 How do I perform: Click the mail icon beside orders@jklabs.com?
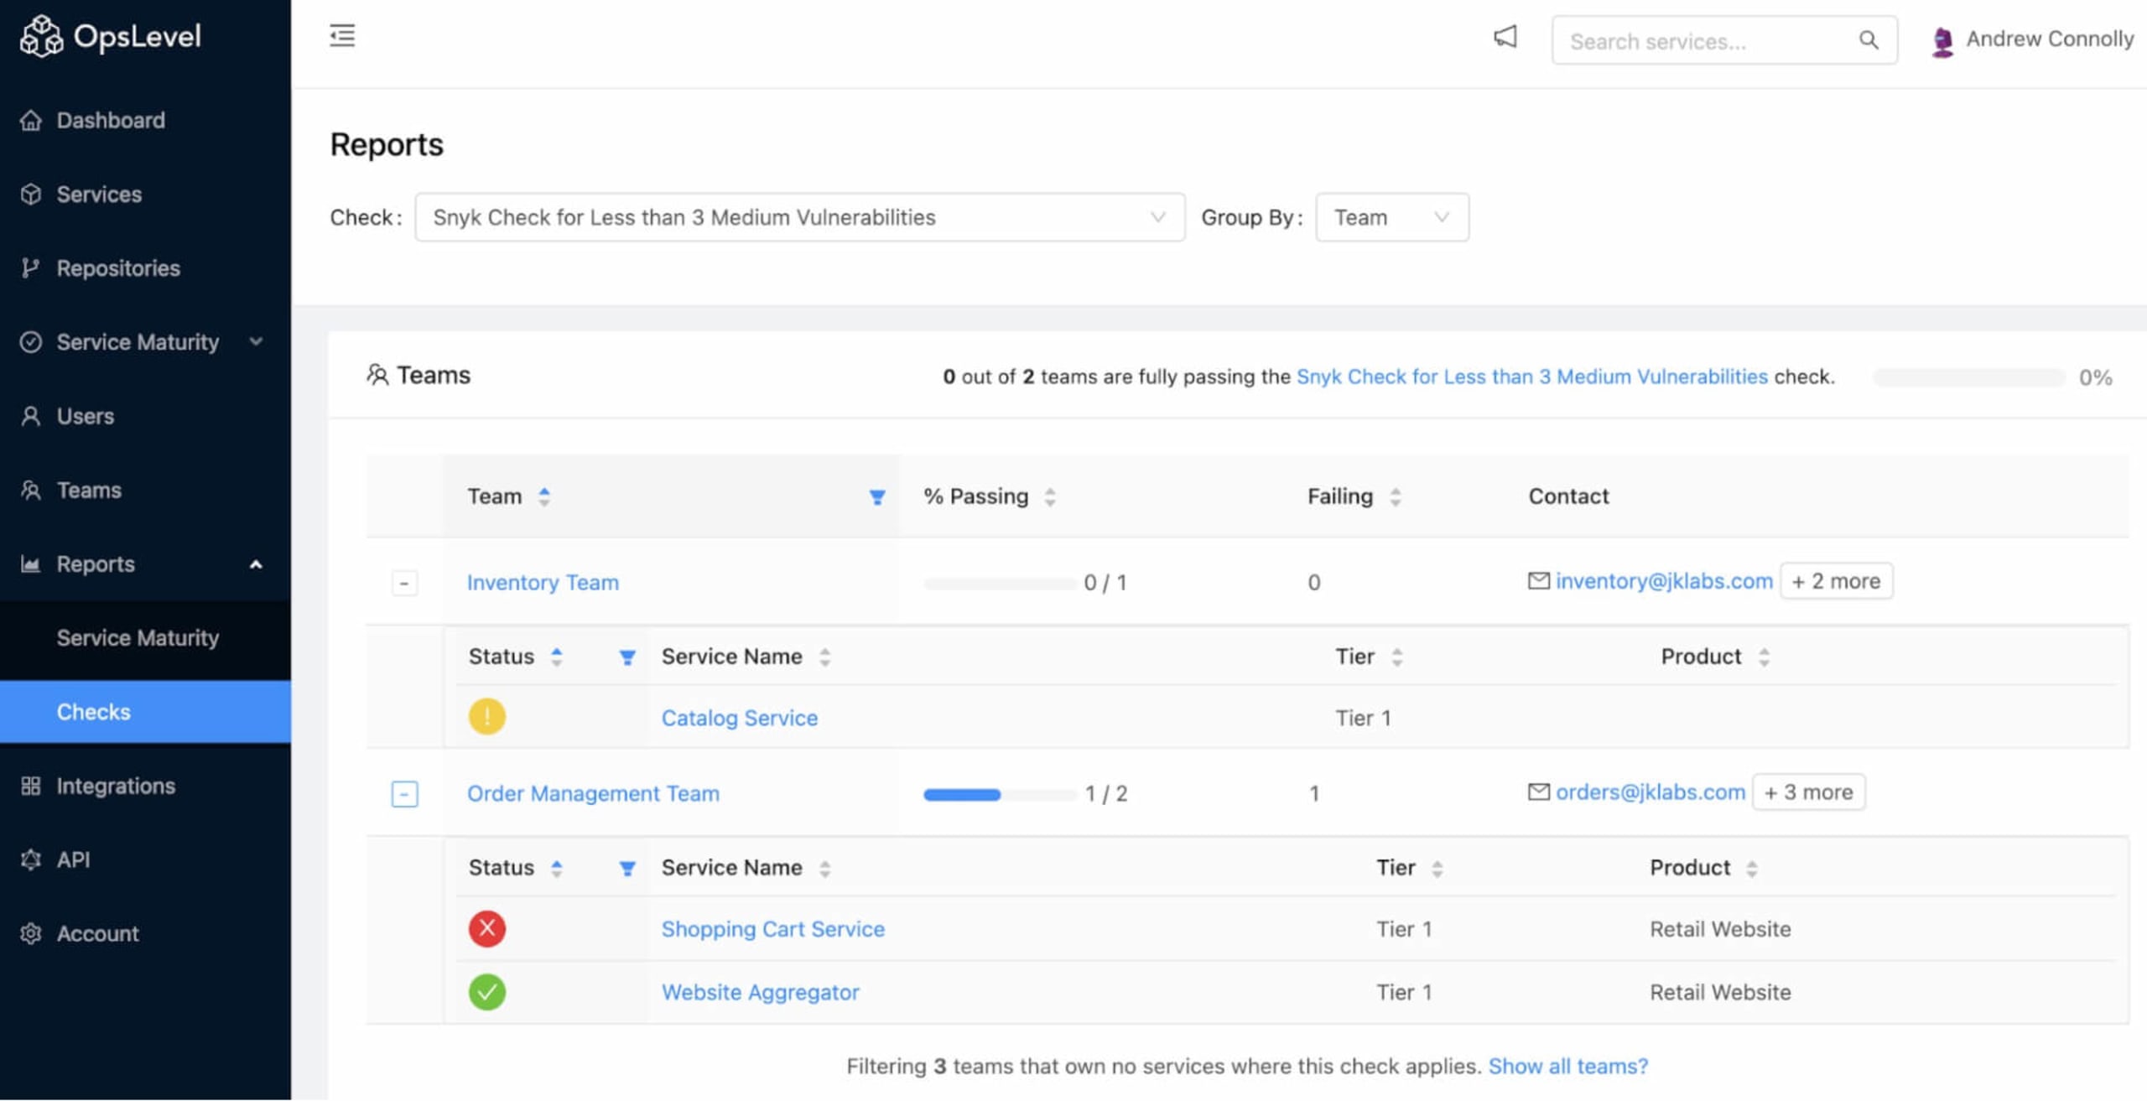point(1539,792)
